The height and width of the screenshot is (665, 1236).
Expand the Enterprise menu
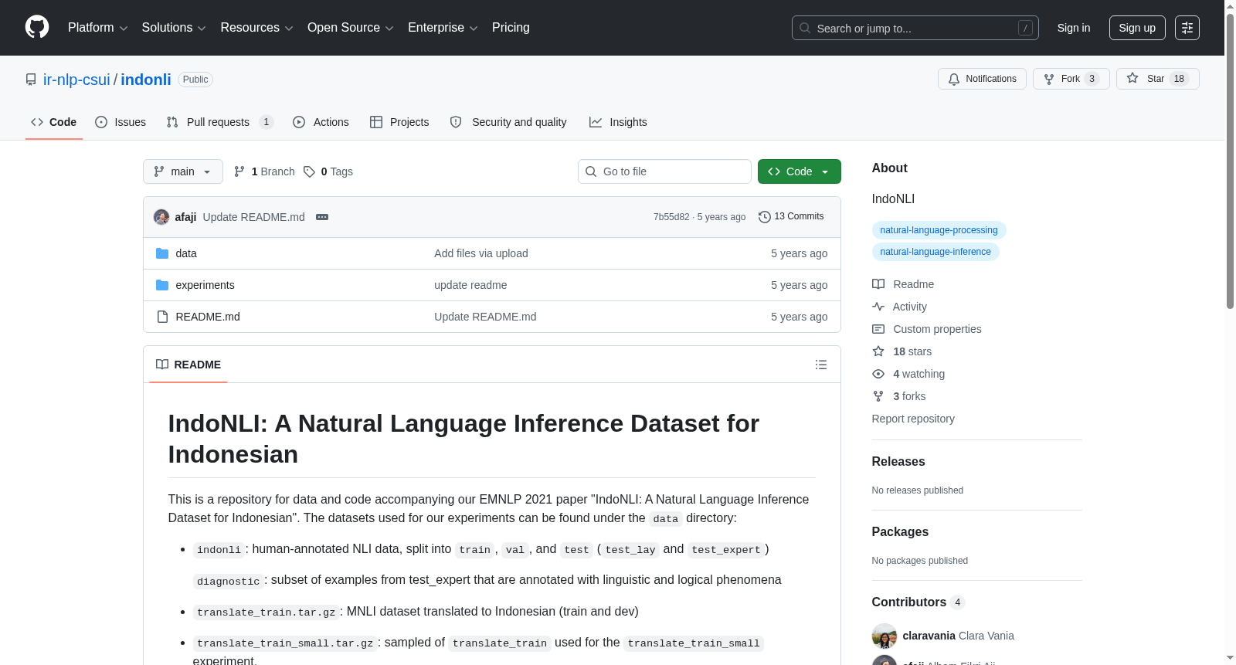pos(443,28)
